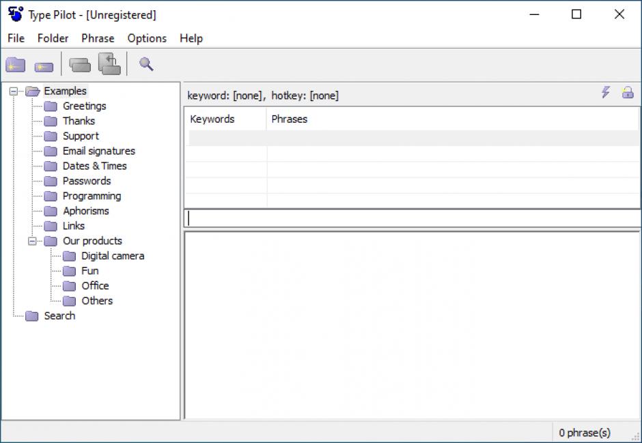Collapse the Our products tree node

(x=32, y=242)
